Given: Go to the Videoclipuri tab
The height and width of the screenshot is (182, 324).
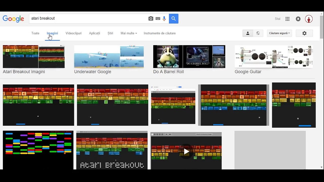Looking at the screenshot, I should click(73, 33).
